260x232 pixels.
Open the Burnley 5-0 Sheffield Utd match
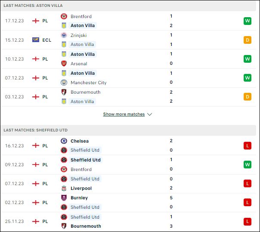(x=128, y=202)
